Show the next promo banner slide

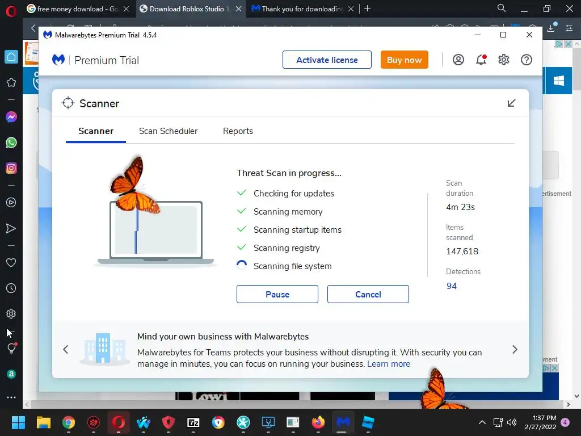point(515,349)
